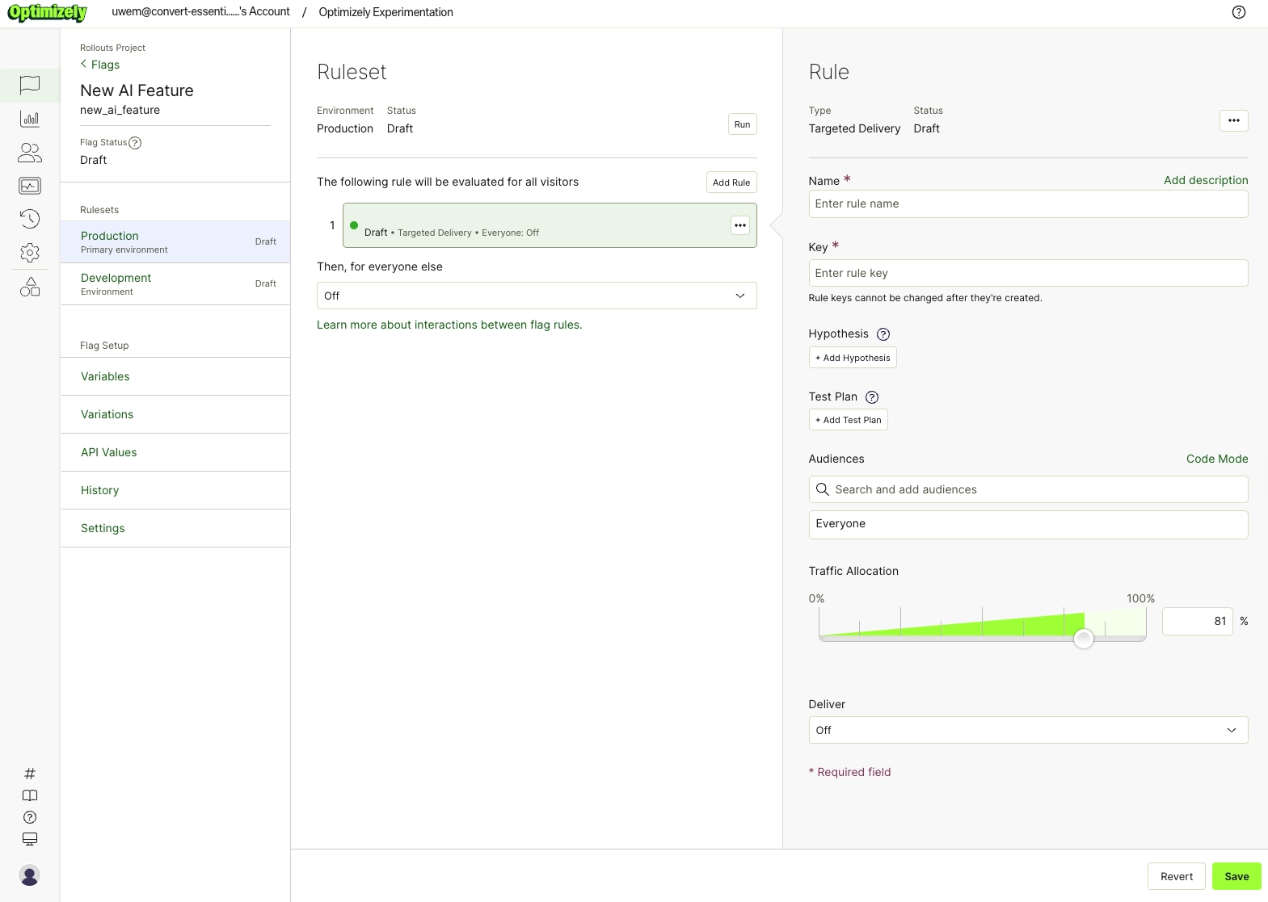The width and height of the screenshot is (1268, 902).
Task: Open the Audiences people icon
Action: [30, 153]
